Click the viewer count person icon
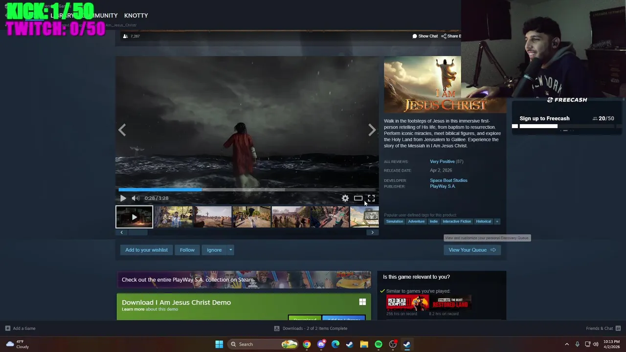This screenshot has width=626, height=352. click(x=125, y=36)
